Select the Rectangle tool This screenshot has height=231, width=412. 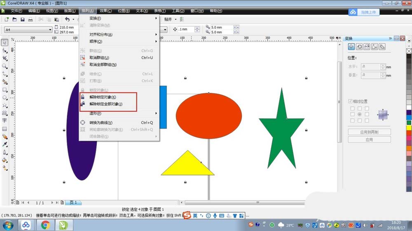pos(5,90)
